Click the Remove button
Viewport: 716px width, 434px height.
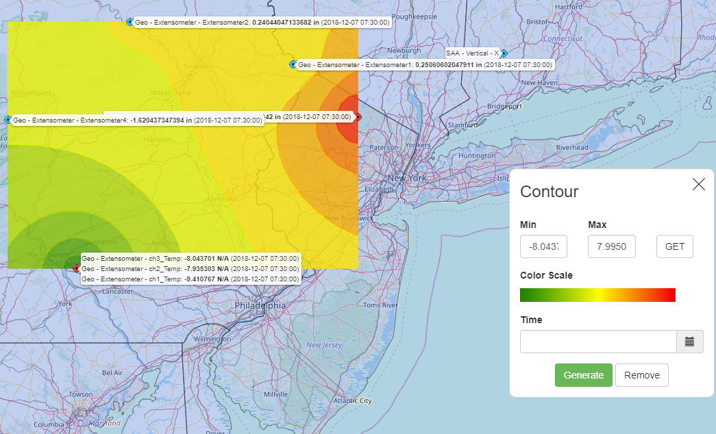tap(641, 375)
